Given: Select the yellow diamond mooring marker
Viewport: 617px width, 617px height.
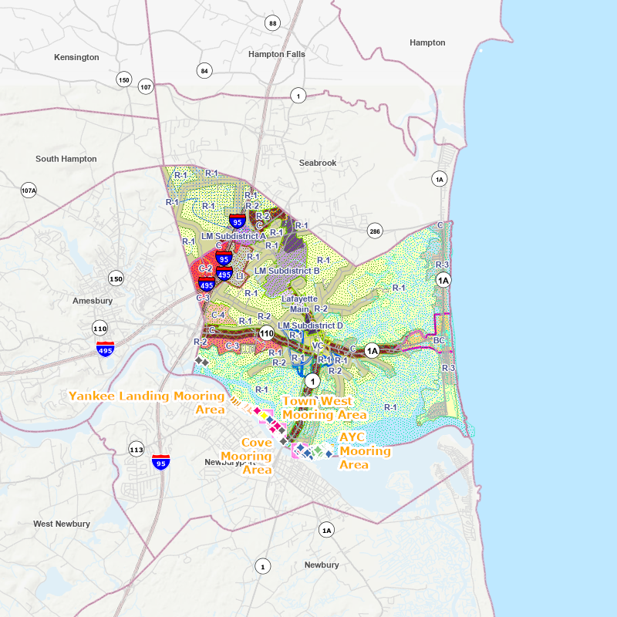Looking at the screenshot, I should [x=264, y=416].
